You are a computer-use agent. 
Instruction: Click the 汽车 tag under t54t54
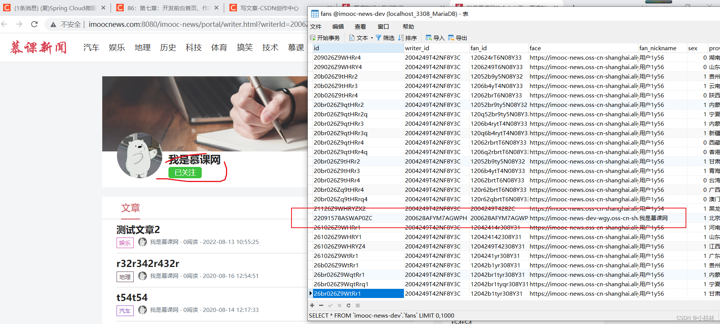[125, 311]
